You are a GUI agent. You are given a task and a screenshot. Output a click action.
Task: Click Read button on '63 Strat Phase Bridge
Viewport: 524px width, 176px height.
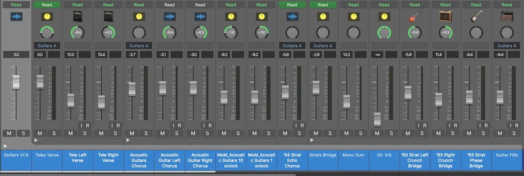[476, 5]
